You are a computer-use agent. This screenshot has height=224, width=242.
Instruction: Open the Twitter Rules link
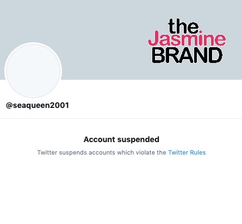point(187,152)
